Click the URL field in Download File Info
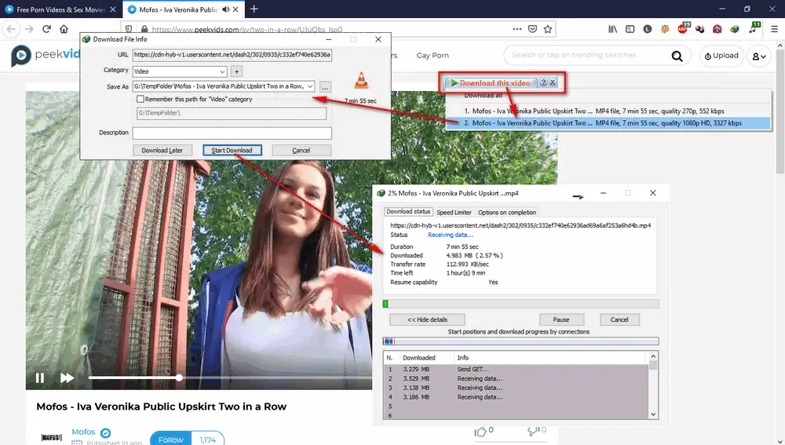Screen dimensions: 785x445 232,55
